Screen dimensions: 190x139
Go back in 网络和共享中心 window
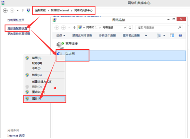(x=5, y=11)
